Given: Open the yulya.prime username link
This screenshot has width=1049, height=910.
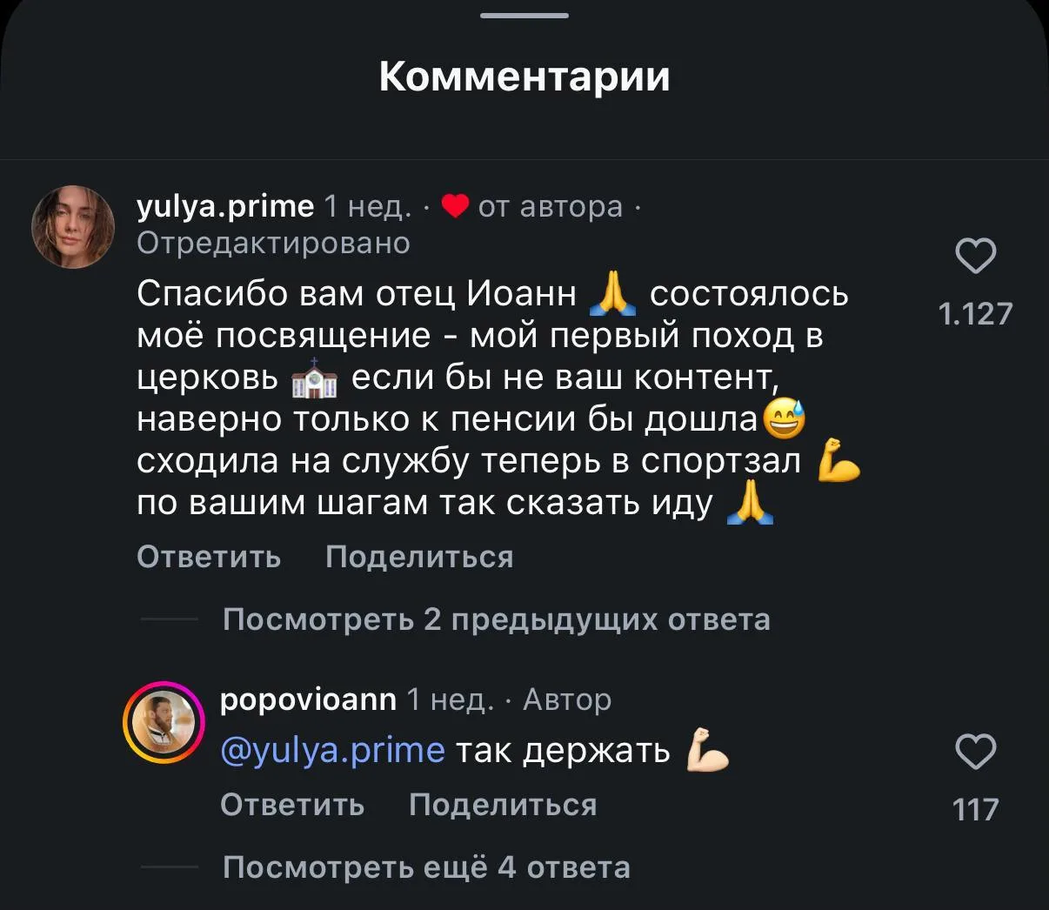Looking at the screenshot, I should (225, 206).
